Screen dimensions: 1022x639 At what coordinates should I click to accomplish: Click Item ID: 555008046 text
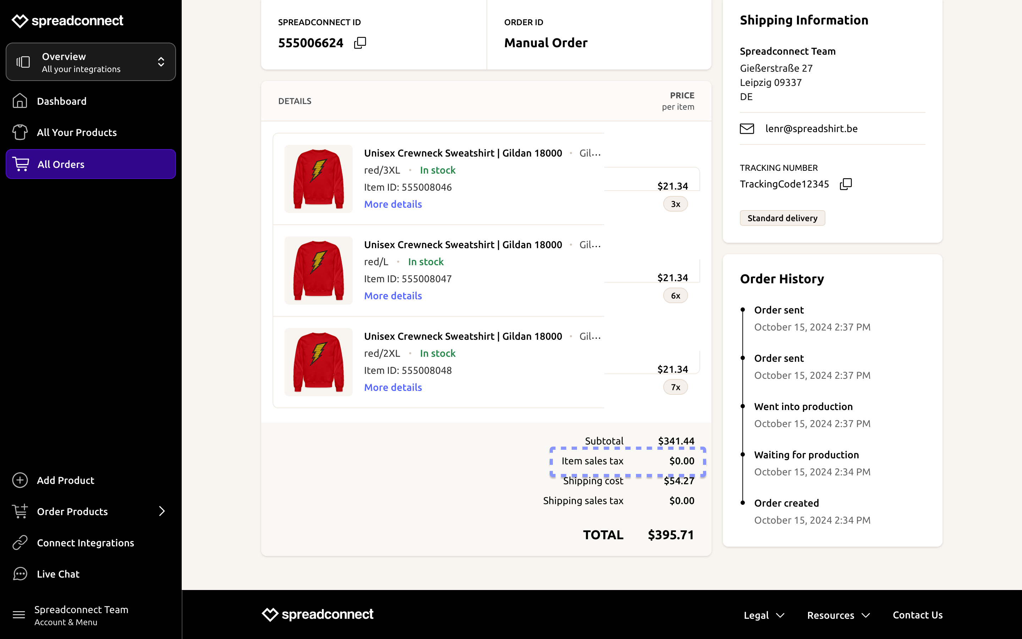point(408,187)
